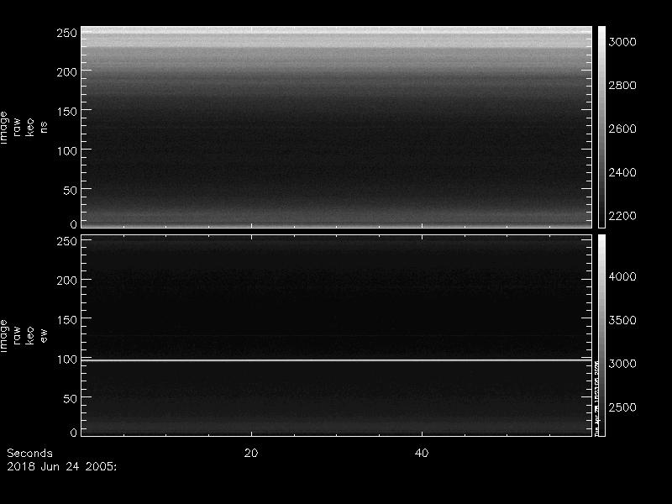
Task: Click '2500' label on the ew colorbar
Action: tap(622, 407)
